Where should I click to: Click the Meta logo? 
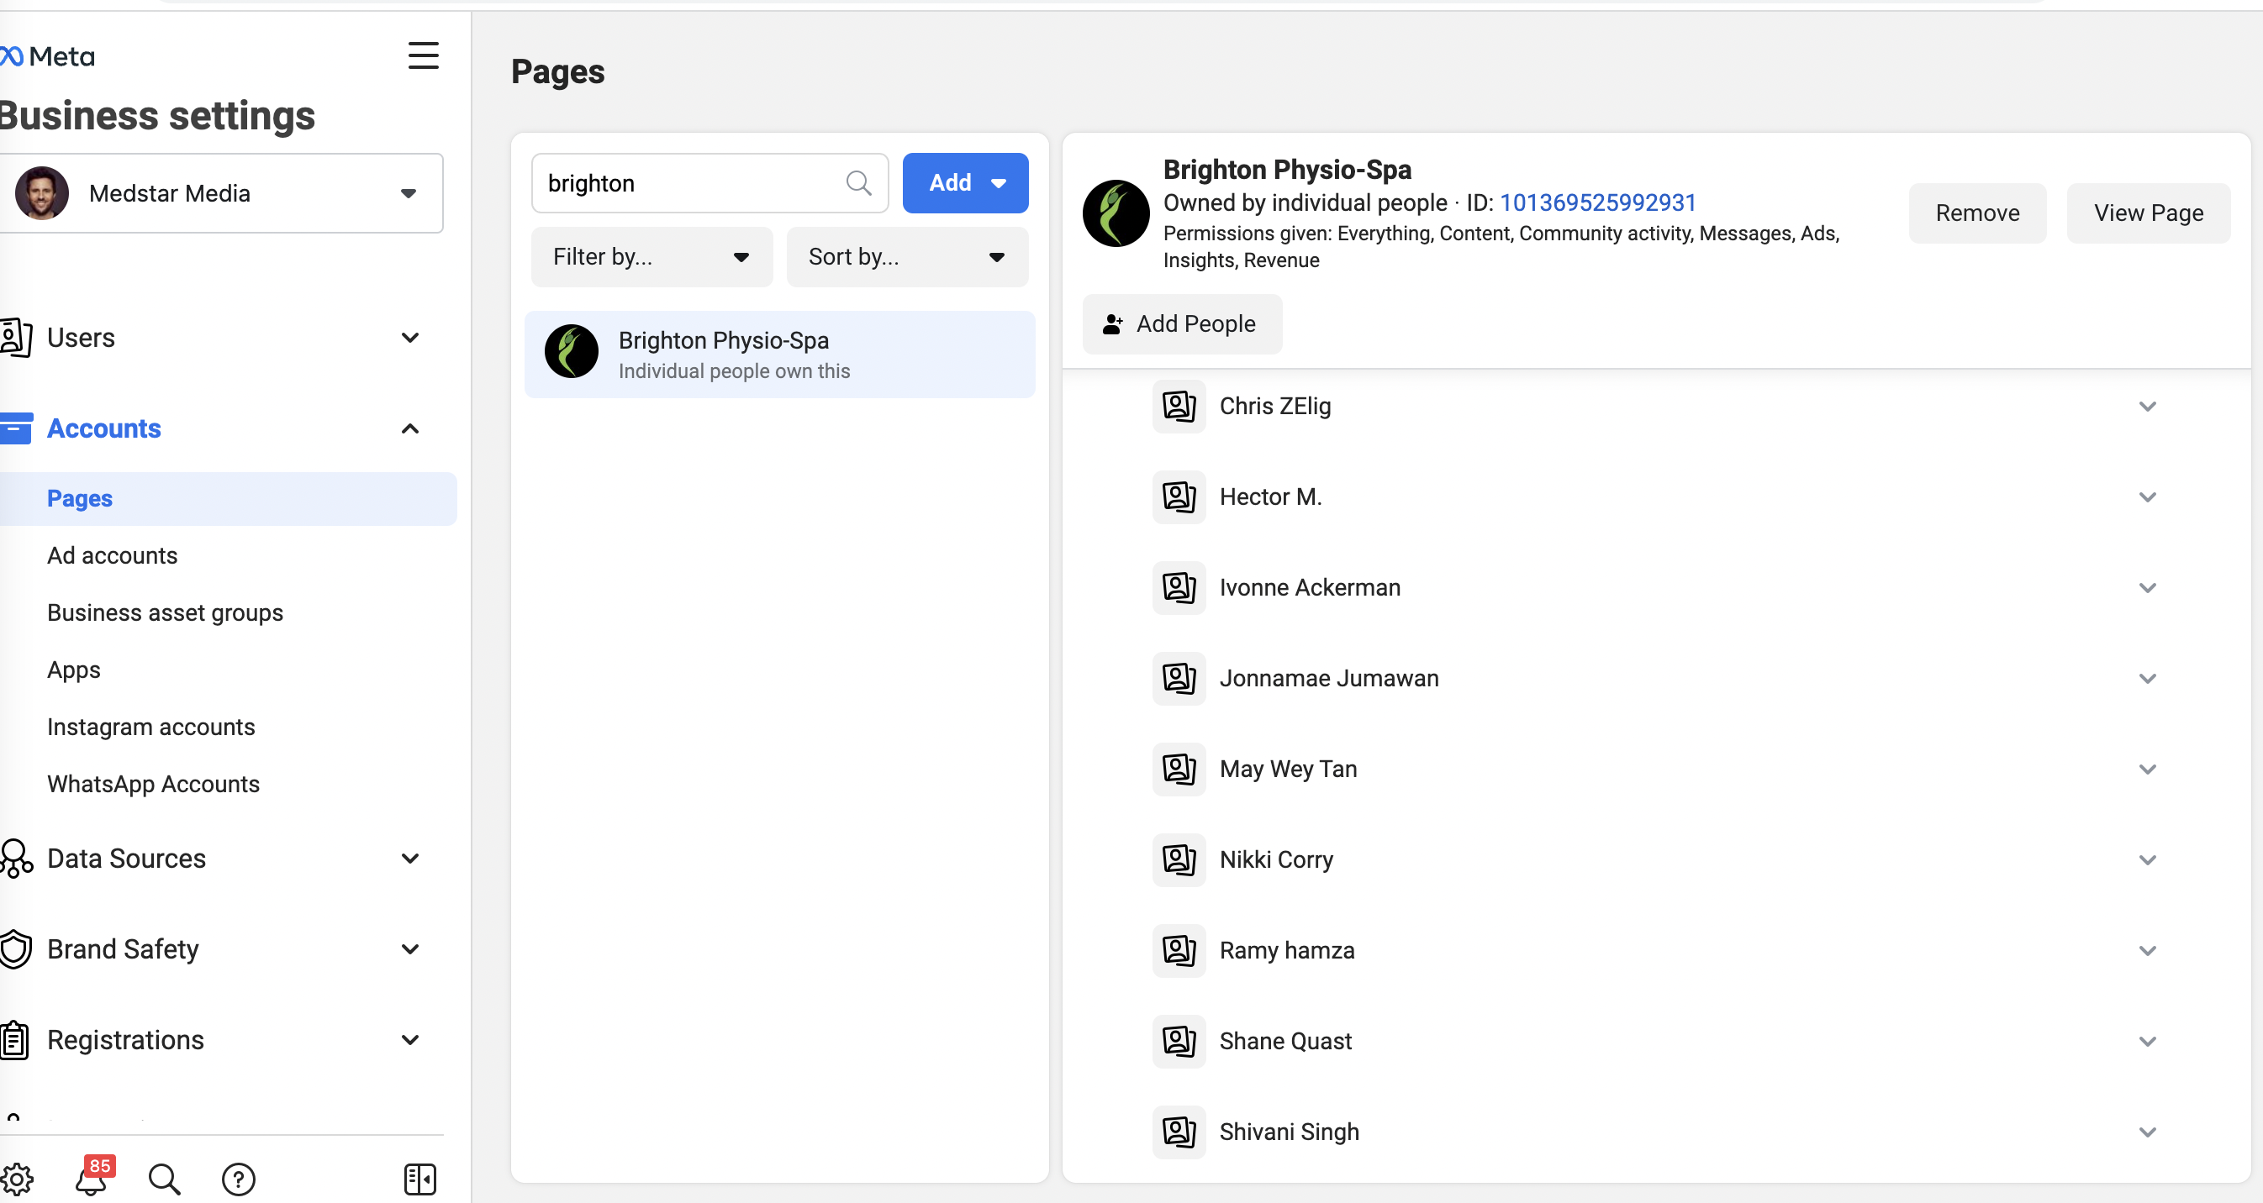click(47, 56)
